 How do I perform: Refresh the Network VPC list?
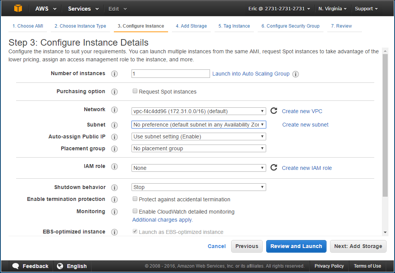point(274,111)
